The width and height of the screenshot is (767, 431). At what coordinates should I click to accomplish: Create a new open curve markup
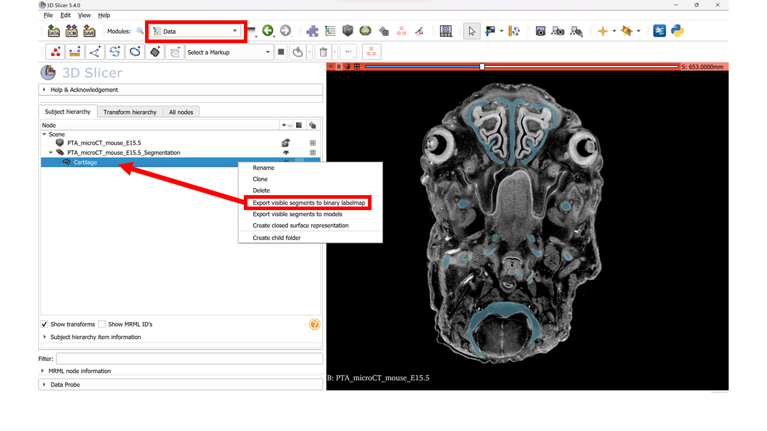click(114, 52)
